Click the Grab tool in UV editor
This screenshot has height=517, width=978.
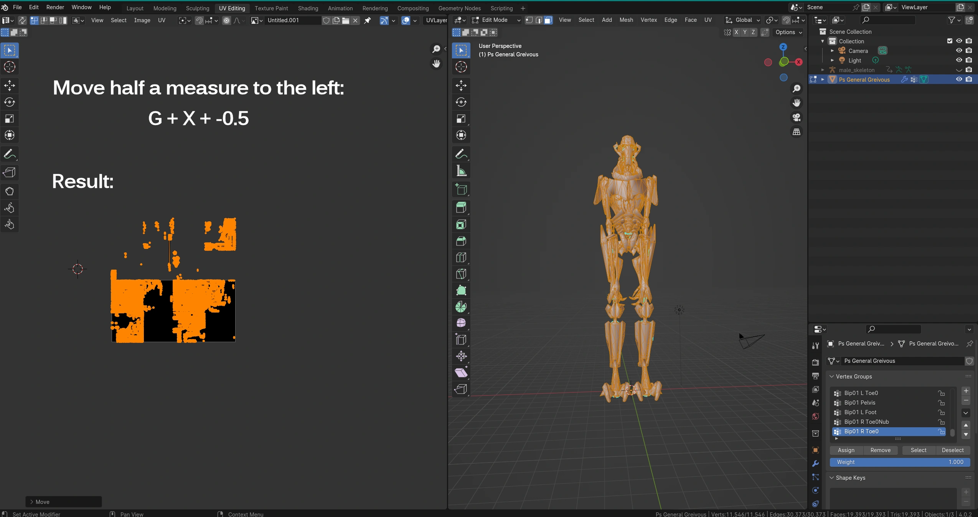click(9, 191)
